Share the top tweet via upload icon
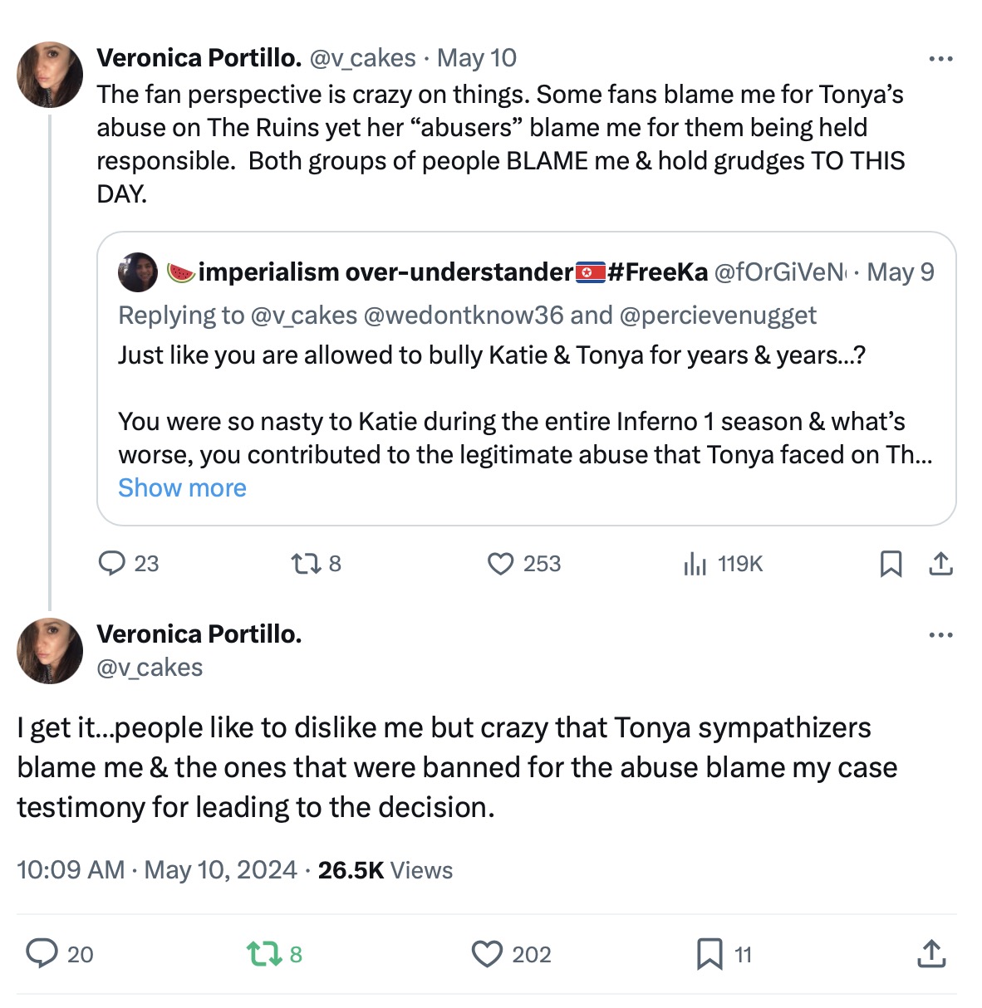 [x=940, y=564]
